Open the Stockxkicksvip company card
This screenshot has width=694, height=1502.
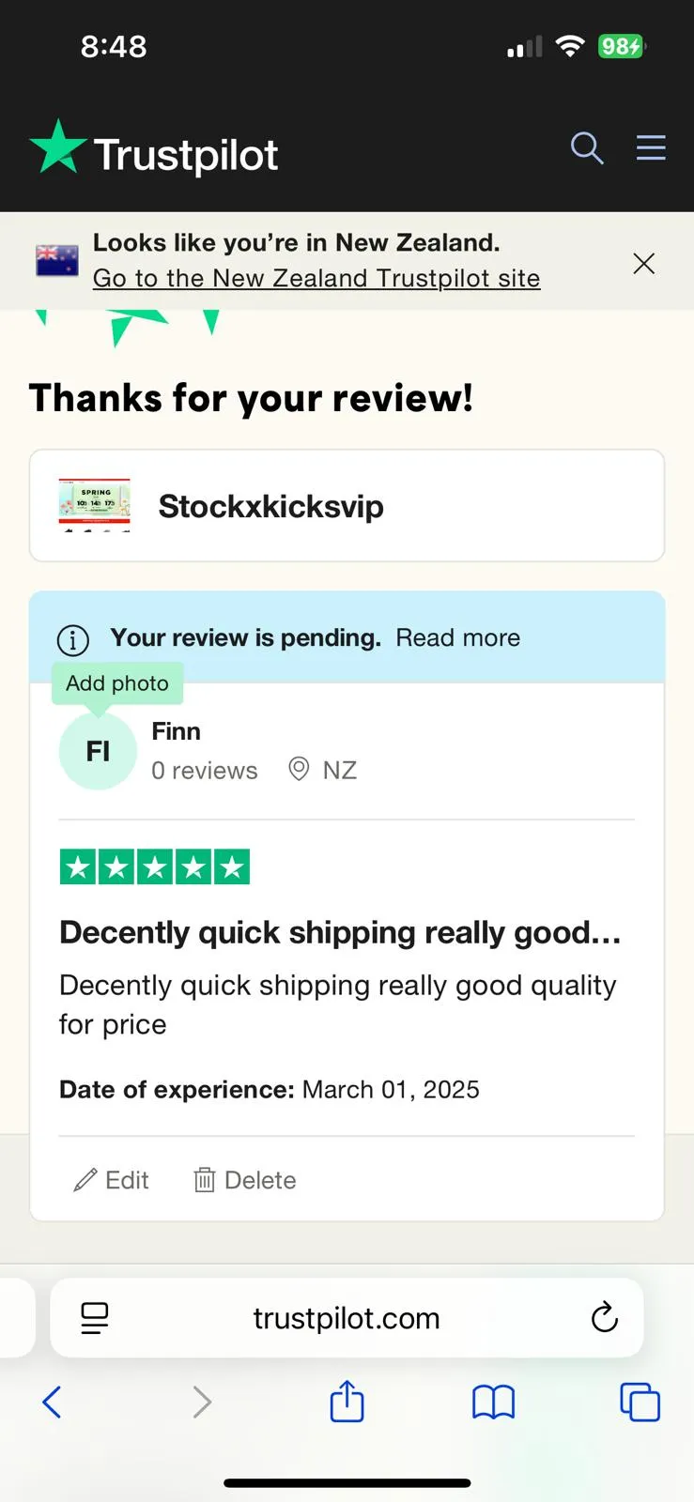347,506
